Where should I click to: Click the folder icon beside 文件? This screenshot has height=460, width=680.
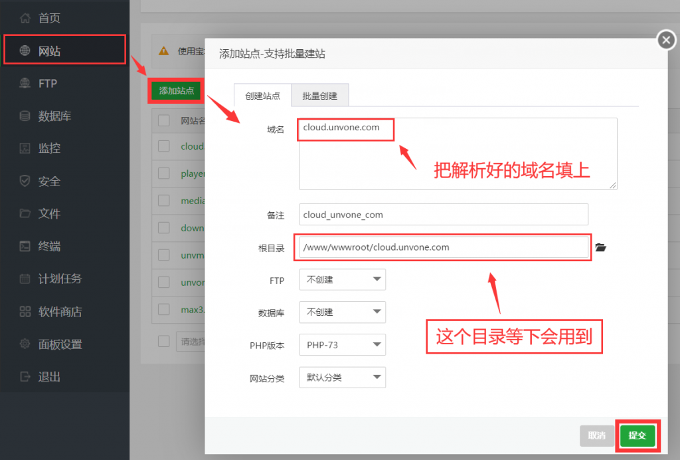click(x=25, y=213)
